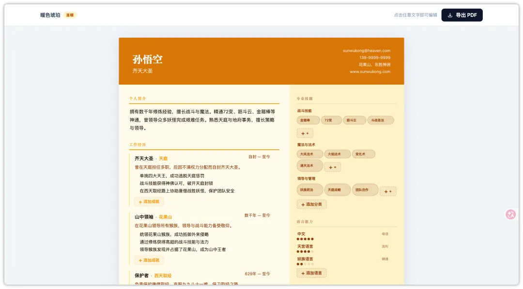Add a skill to the 战斗技能 category
523x289 pixels.
click(305, 133)
